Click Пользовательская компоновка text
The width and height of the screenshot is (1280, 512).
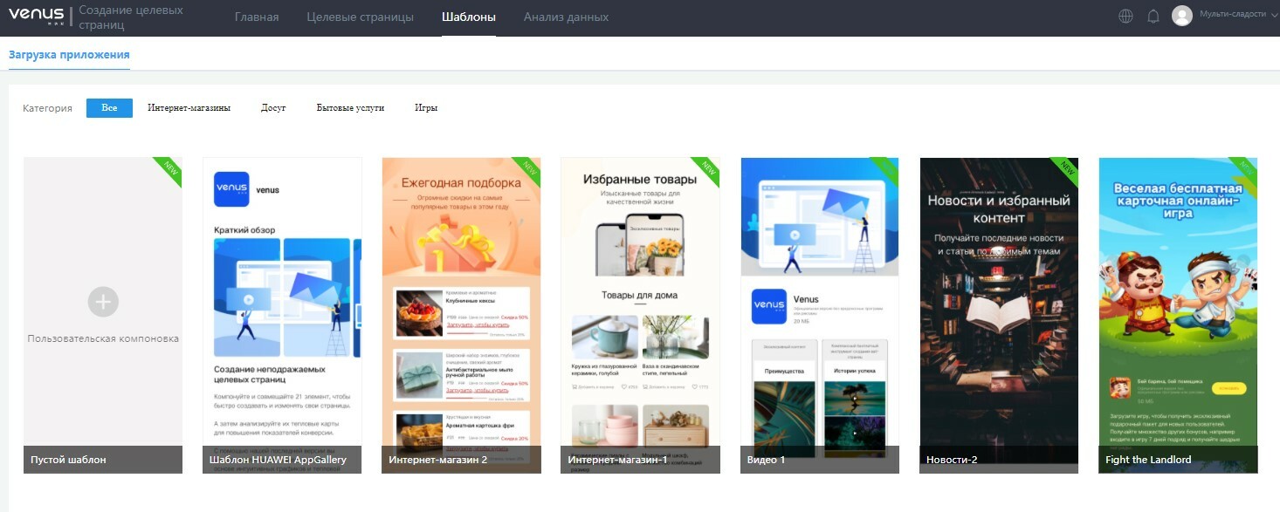(x=103, y=338)
